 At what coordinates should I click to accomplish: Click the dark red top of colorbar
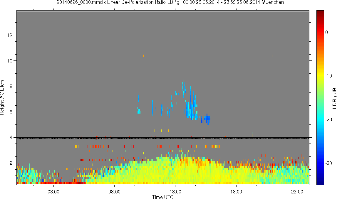pos(320,12)
